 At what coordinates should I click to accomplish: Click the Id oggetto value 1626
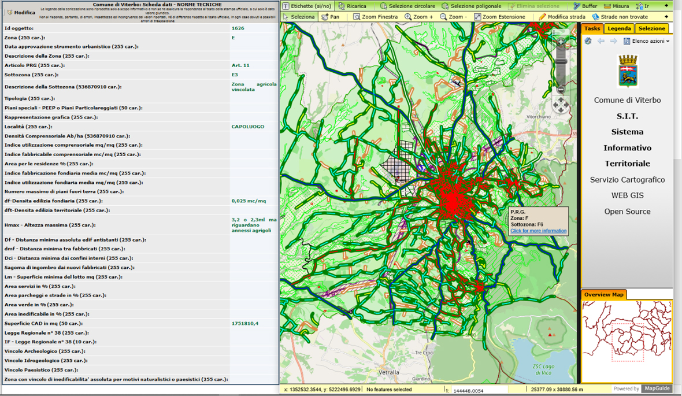coord(238,28)
